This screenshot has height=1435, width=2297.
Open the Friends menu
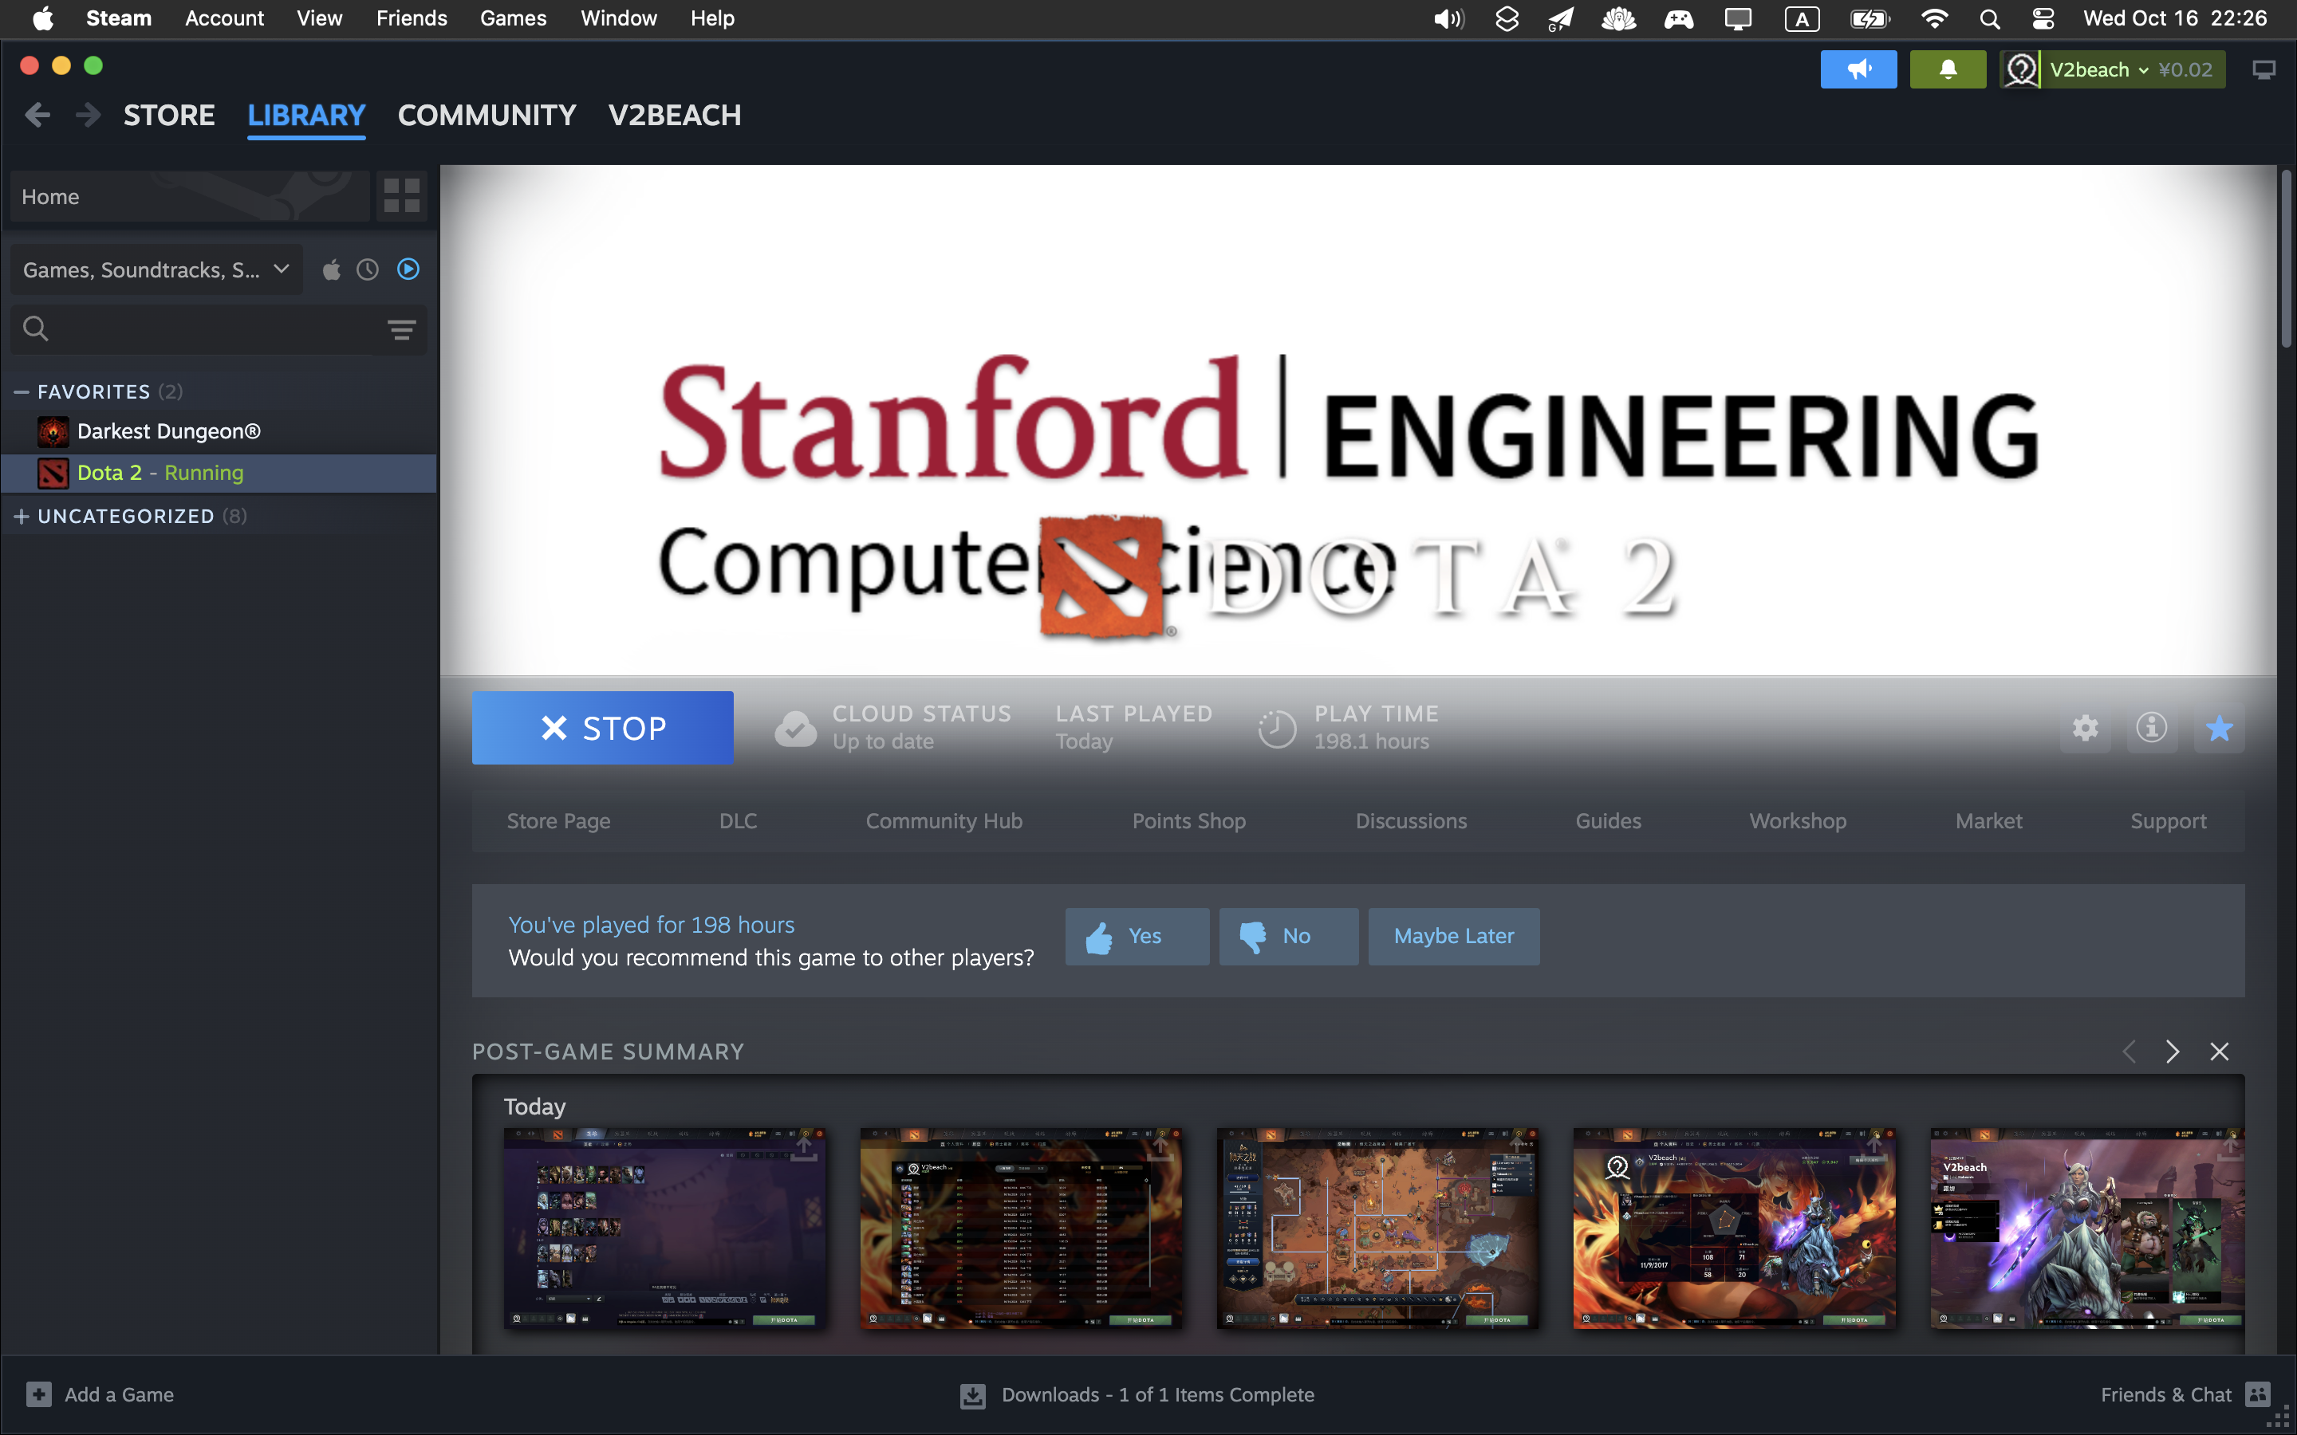coord(411,18)
